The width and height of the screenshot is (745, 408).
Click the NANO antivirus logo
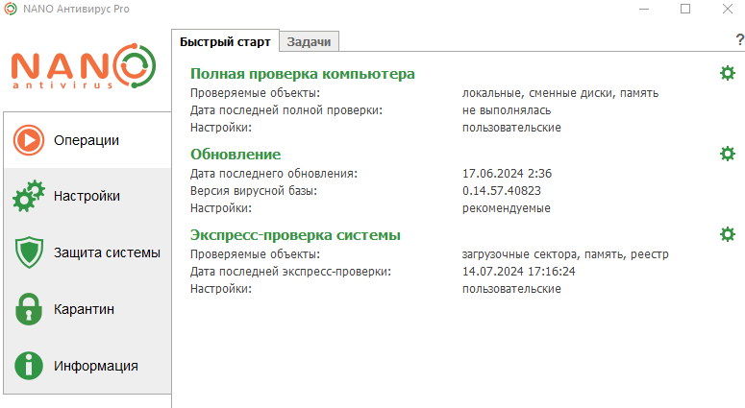(x=85, y=67)
